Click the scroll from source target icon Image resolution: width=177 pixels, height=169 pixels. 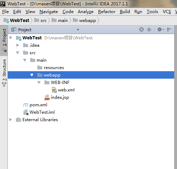pos(141,29)
